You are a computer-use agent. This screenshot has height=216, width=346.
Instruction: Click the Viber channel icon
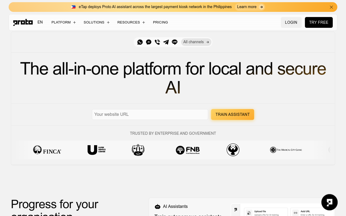157,42
